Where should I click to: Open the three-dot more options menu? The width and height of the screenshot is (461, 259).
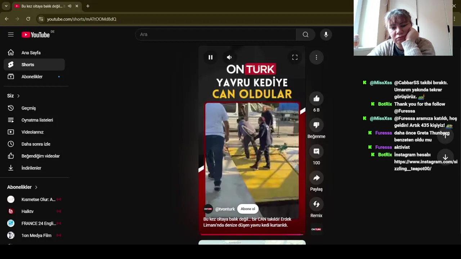coord(316,57)
